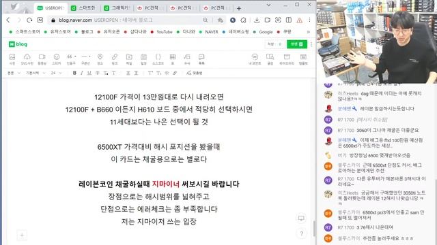The height and width of the screenshot is (245, 437).
Task: Apply superscript formatting
Action: click(x=150, y=73)
